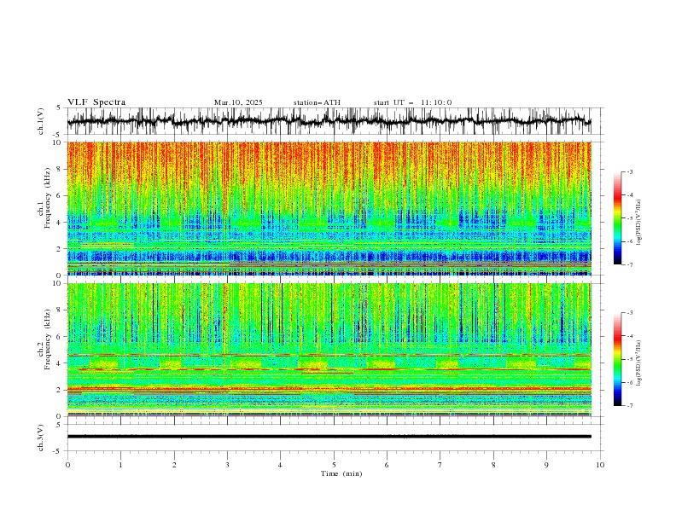Screen dimensions: 676x522
Task: Click the 'Time (min)' axis label
Action: click(341, 473)
